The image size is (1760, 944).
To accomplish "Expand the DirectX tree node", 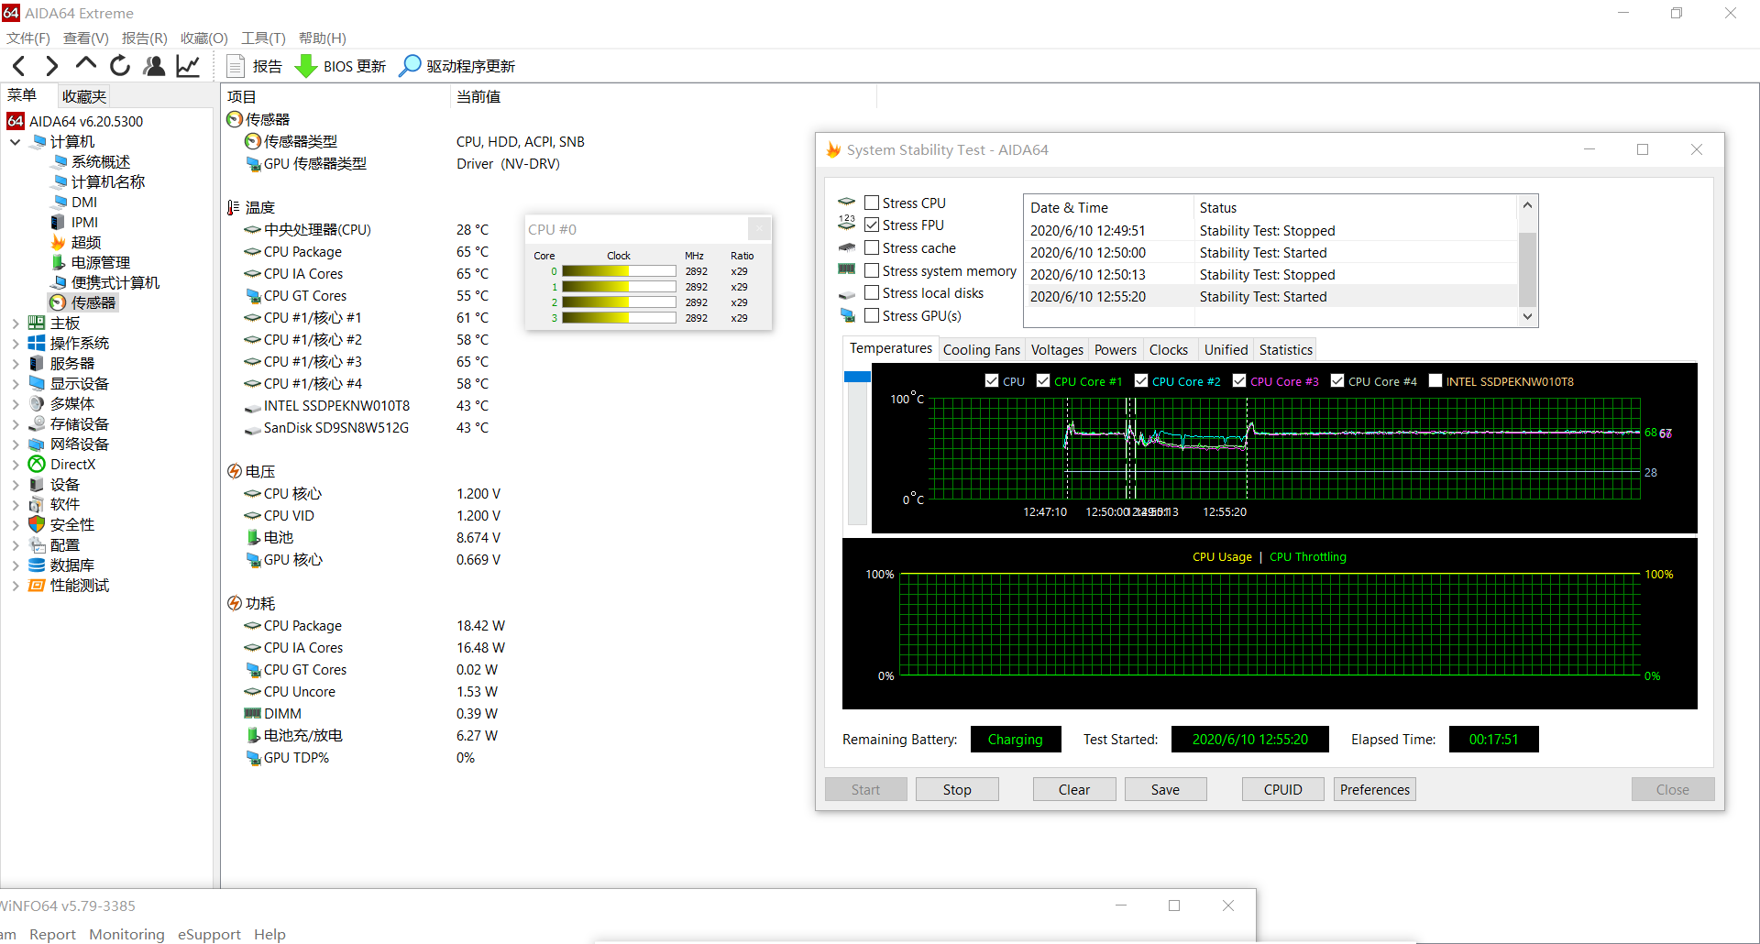I will pos(16,465).
